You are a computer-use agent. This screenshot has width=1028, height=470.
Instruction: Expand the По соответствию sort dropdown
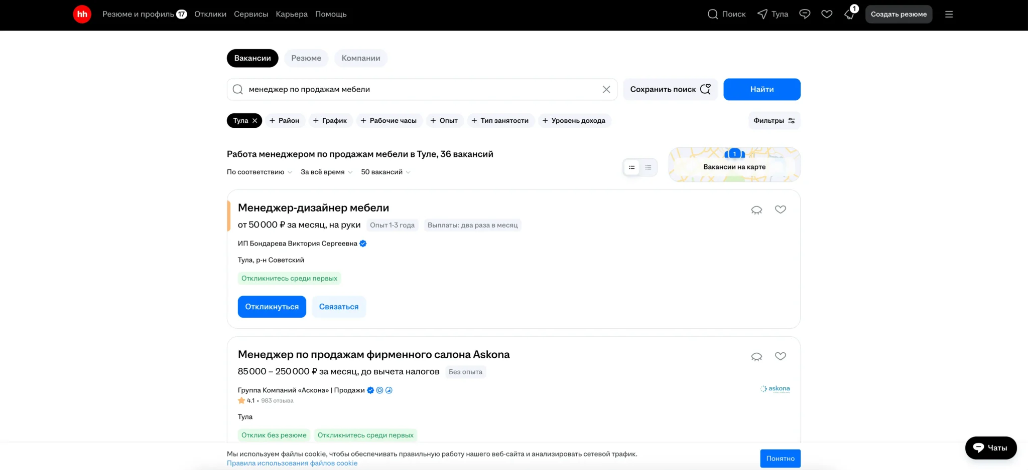tap(259, 172)
